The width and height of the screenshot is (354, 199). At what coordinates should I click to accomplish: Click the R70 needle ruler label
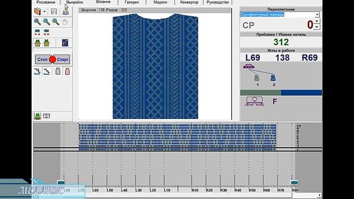click(x=281, y=190)
